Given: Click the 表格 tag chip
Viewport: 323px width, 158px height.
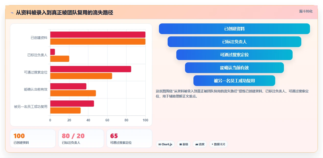Looking at the screenshot, I should [x=183, y=144].
